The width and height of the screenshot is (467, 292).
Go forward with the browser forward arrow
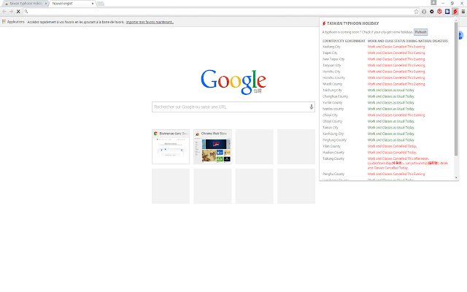point(11,12)
